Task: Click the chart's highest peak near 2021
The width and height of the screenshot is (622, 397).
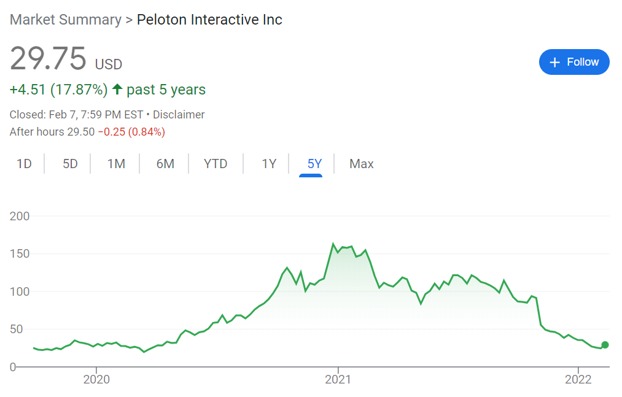Action: click(x=333, y=244)
